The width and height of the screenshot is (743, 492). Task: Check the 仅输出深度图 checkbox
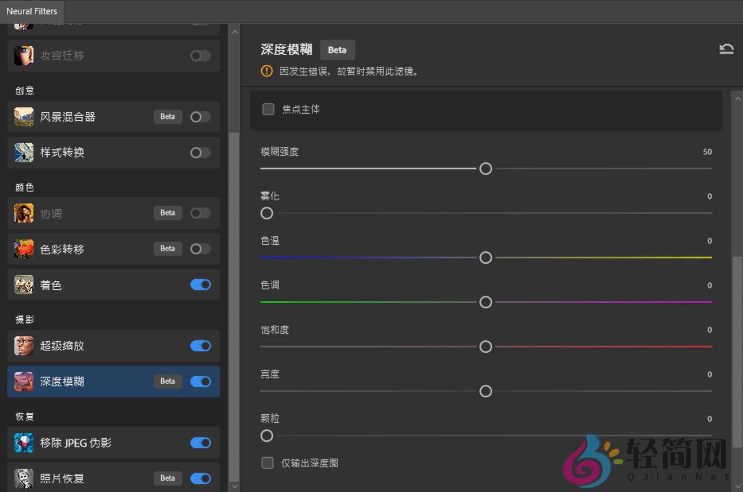[268, 463]
